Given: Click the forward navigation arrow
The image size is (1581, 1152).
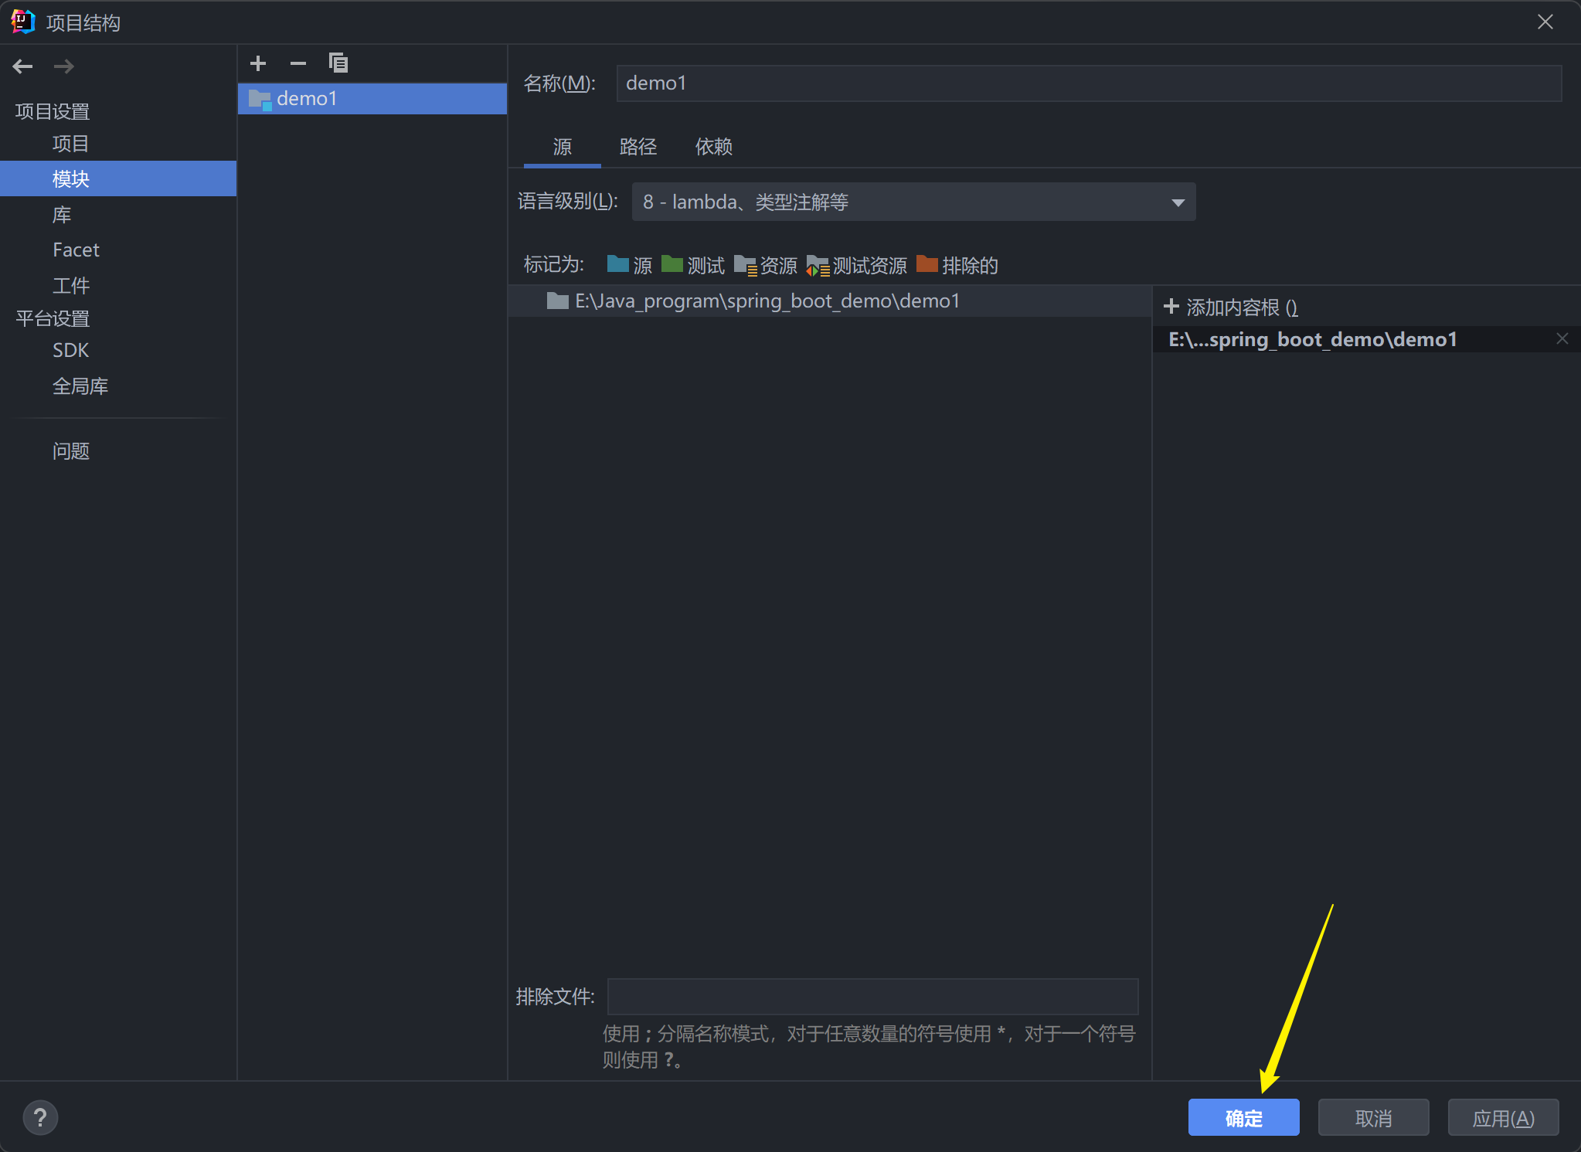Looking at the screenshot, I should pos(64,66).
